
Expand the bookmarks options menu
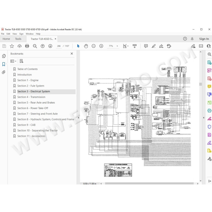[x=13, y=61]
